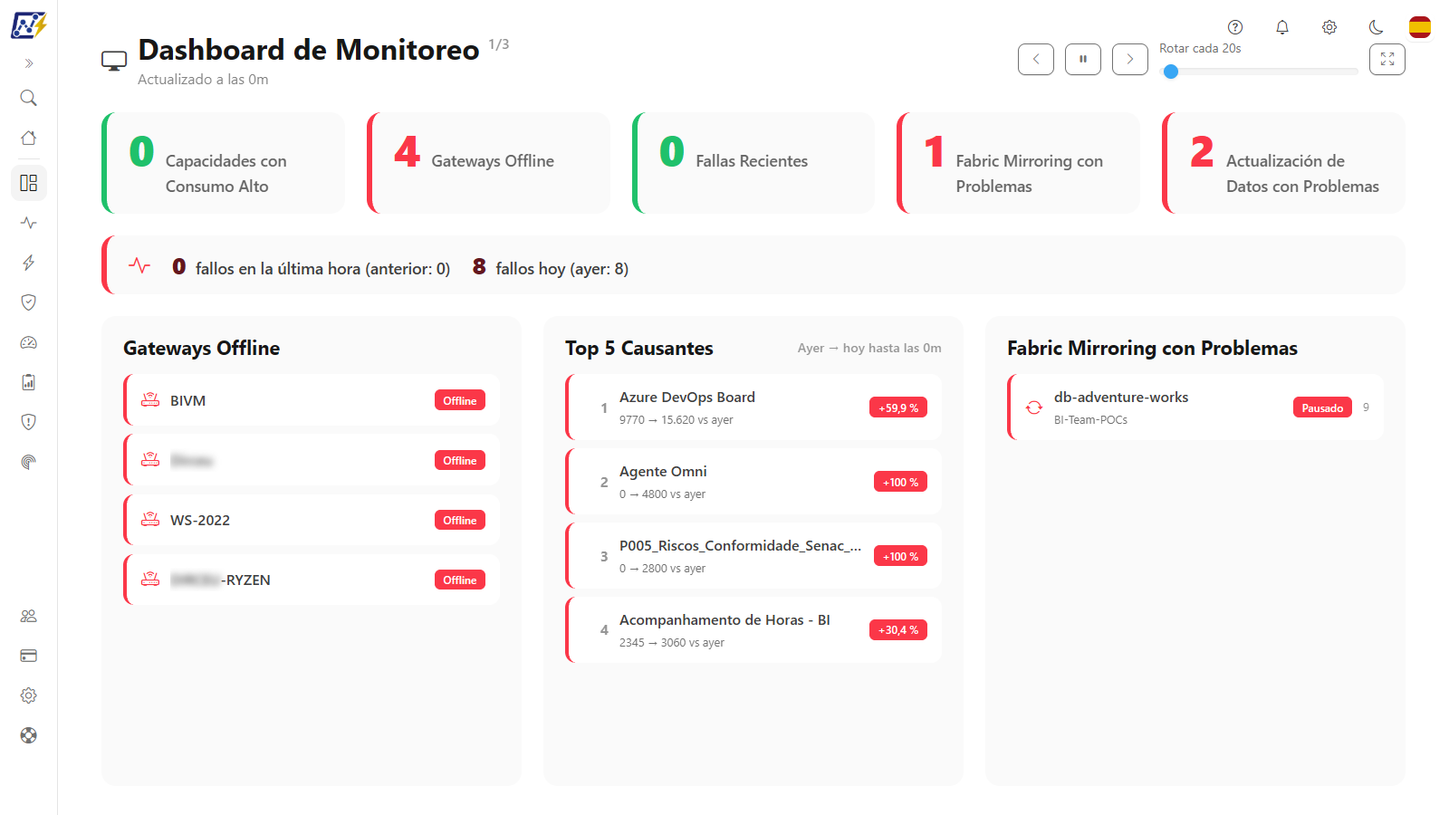Open the gauge meter sidebar icon
1449x815 pixels.
coord(29,342)
